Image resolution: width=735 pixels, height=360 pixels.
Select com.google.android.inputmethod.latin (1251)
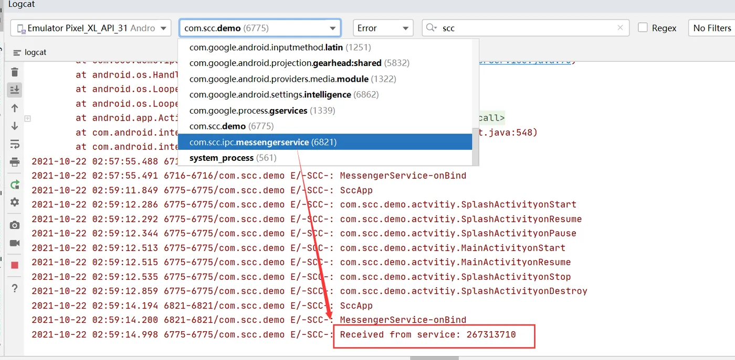click(324, 47)
